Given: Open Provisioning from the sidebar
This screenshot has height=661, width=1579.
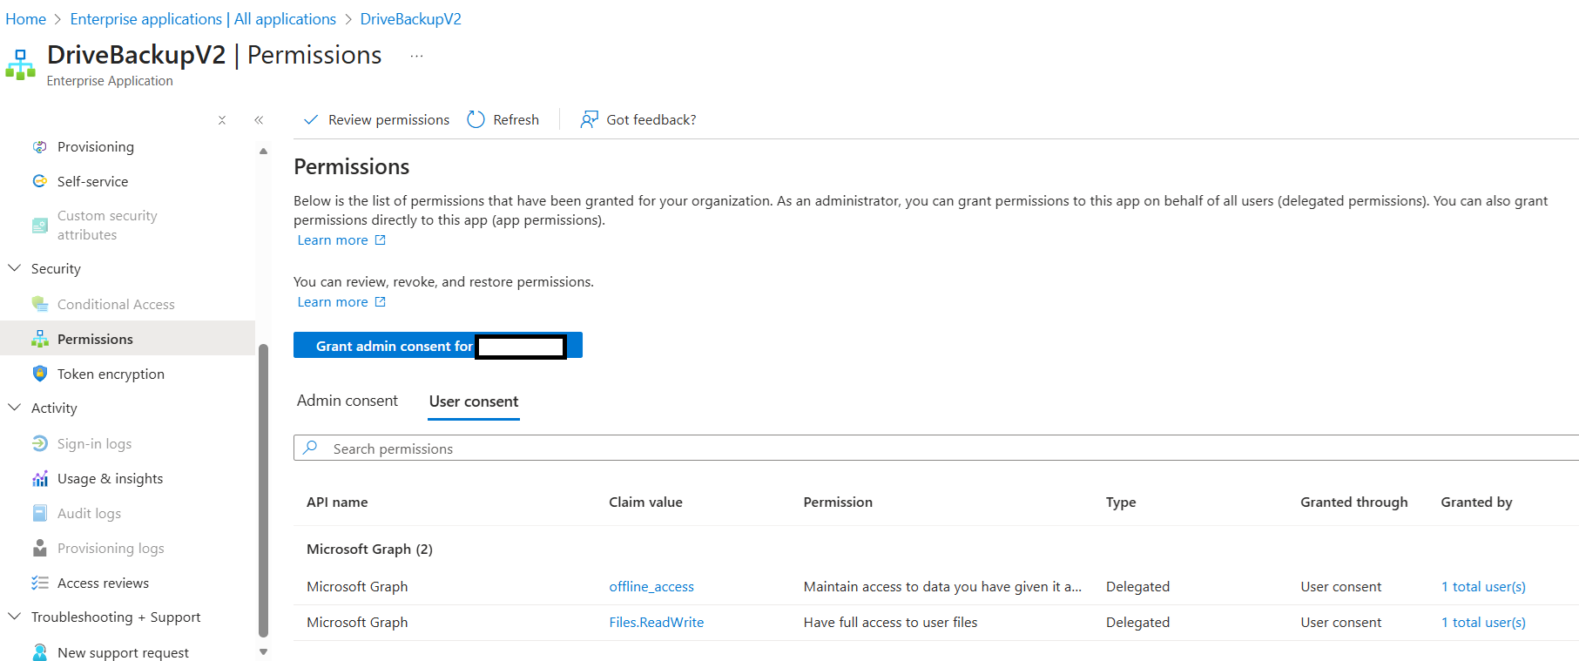Looking at the screenshot, I should [95, 147].
